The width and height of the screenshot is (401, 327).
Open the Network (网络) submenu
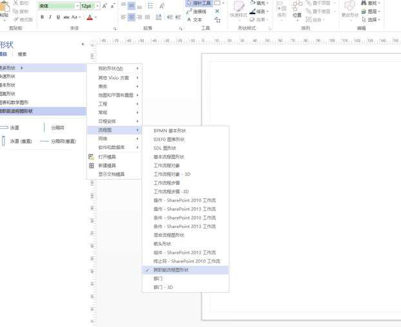coord(114,138)
